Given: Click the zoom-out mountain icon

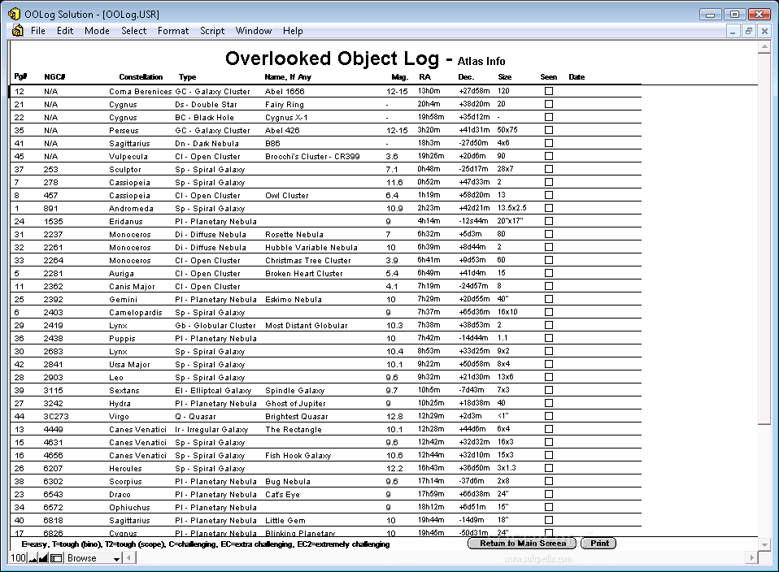Looking at the screenshot, I should tap(33, 558).
